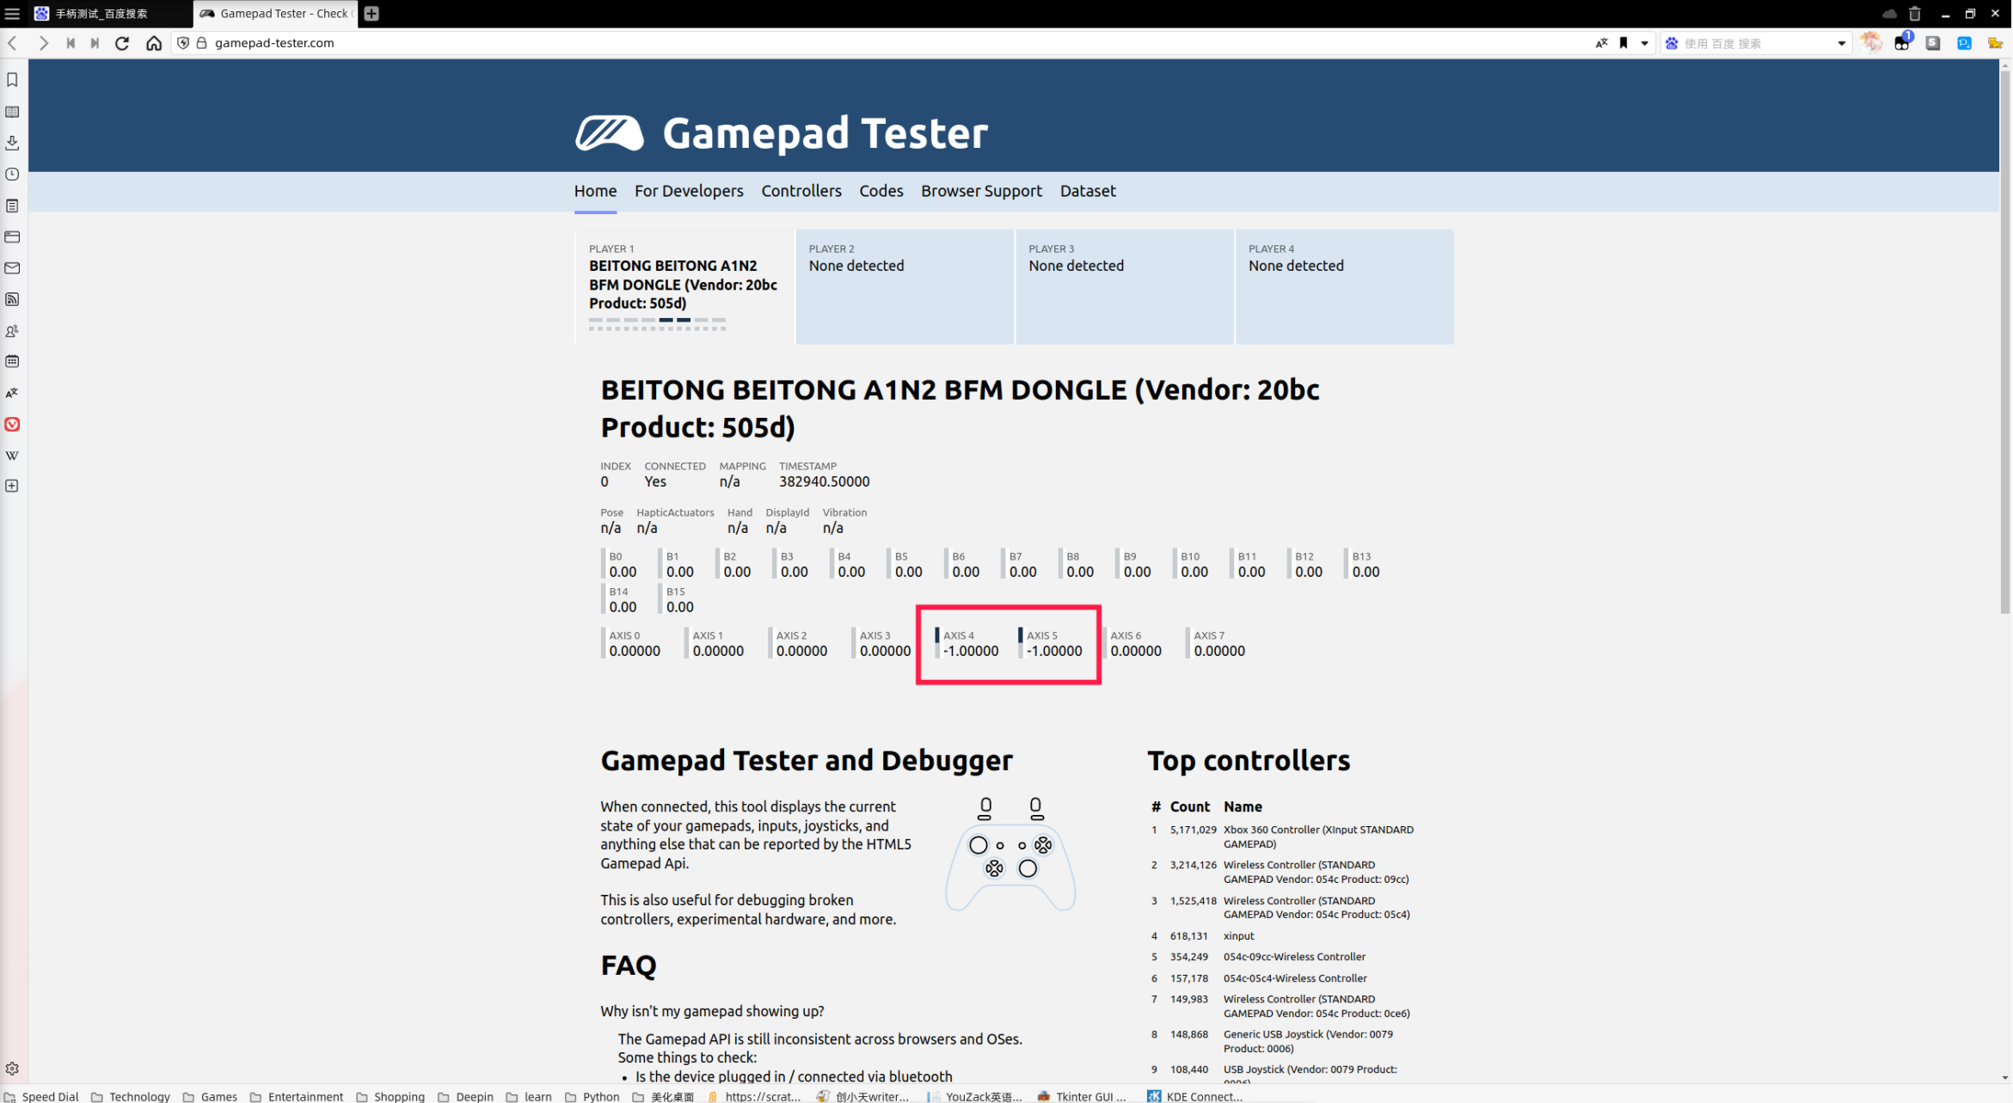Click the page vertical scrollbar
The image size is (2013, 1103).
coord(2005,344)
